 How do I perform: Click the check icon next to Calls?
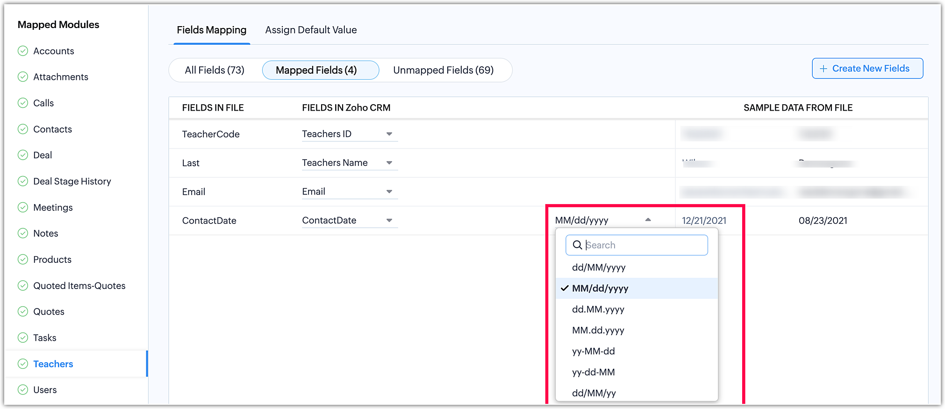click(x=22, y=103)
